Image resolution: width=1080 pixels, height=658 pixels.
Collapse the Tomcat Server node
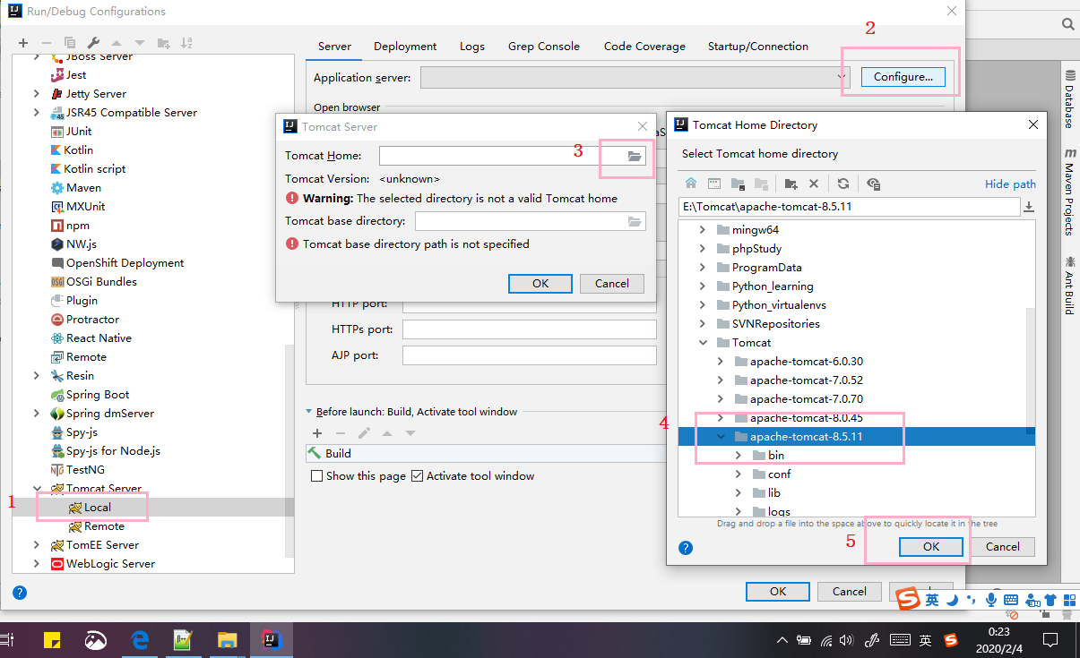pos(36,489)
